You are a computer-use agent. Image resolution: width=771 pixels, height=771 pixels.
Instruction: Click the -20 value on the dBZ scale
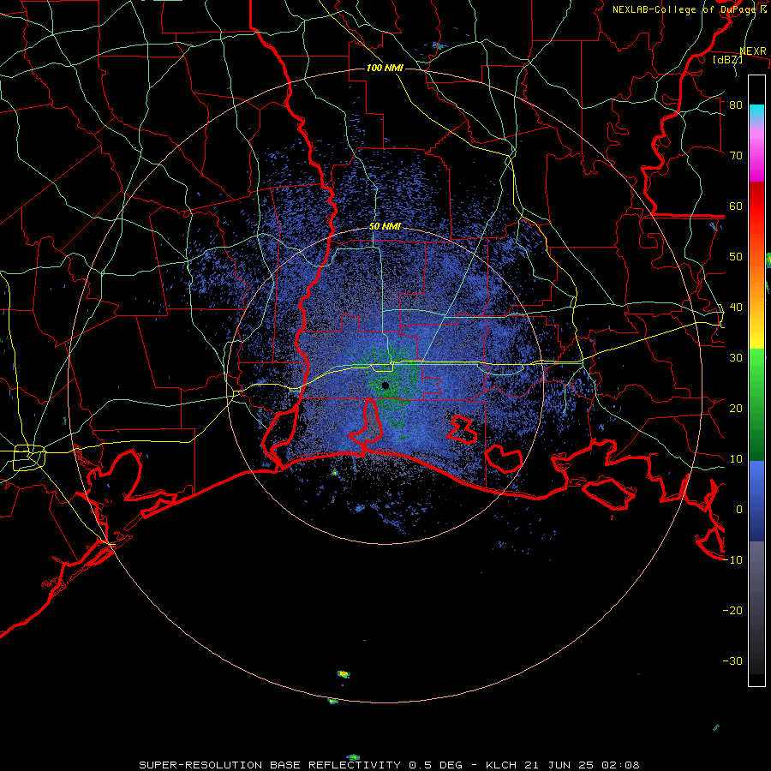(x=732, y=610)
